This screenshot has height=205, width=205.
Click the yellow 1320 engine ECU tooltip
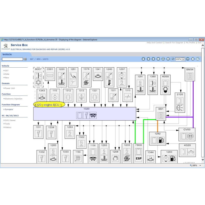(x=49, y=105)
